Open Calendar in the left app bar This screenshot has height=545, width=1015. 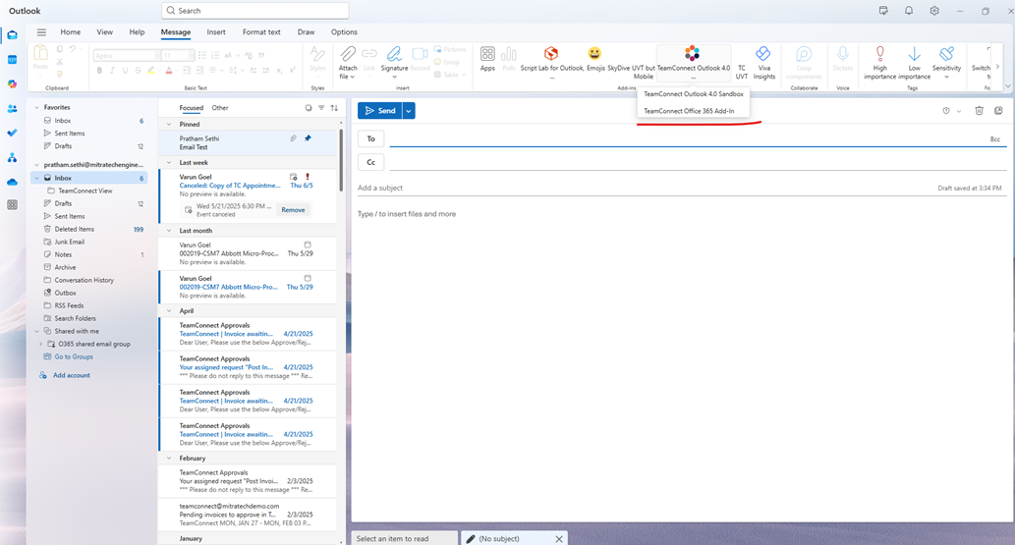point(13,60)
